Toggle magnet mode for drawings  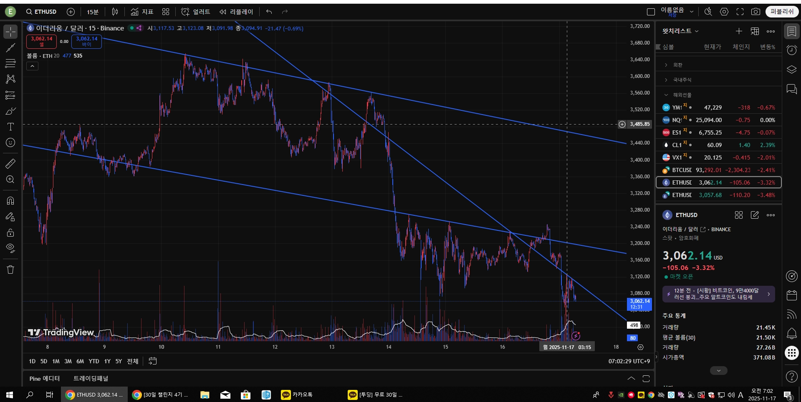pos(10,201)
